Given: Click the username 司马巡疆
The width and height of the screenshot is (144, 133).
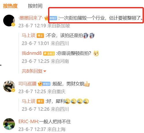Looking at the screenshot, I should click(x=27, y=84).
